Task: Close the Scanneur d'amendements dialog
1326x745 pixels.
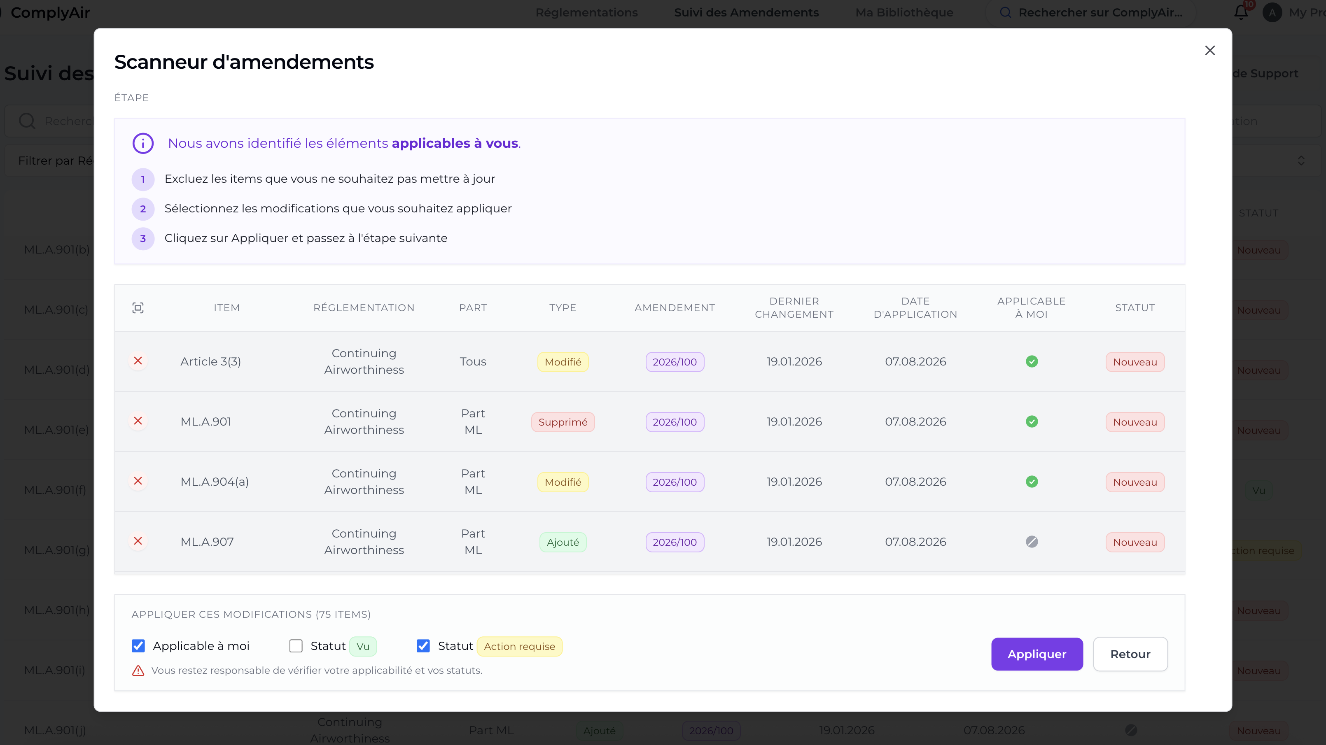Action: 1210,50
